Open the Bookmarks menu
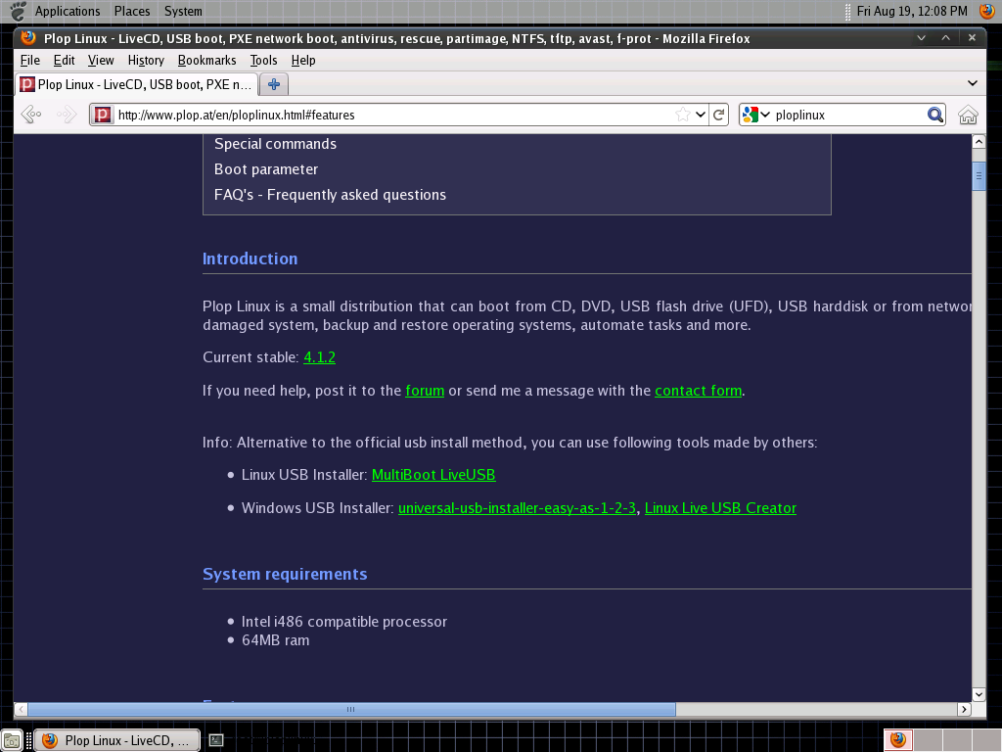Viewport: 1002px width, 752px height. coord(207,60)
